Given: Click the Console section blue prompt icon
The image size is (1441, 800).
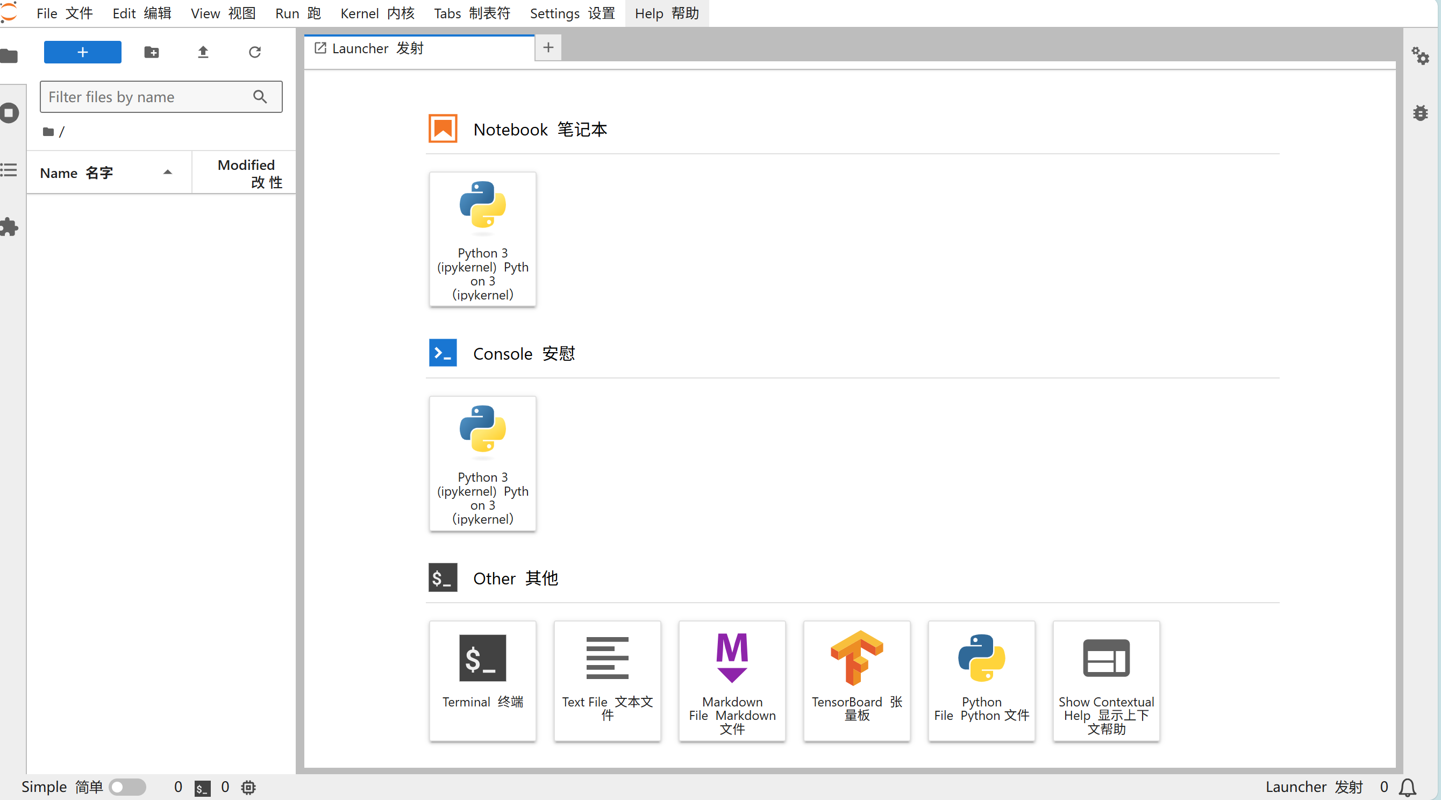Looking at the screenshot, I should pyautogui.click(x=443, y=353).
